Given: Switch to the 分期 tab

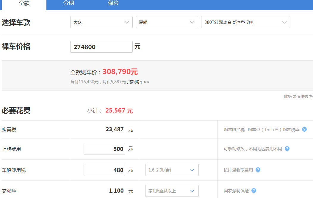Looking at the screenshot, I should [x=69, y=3].
